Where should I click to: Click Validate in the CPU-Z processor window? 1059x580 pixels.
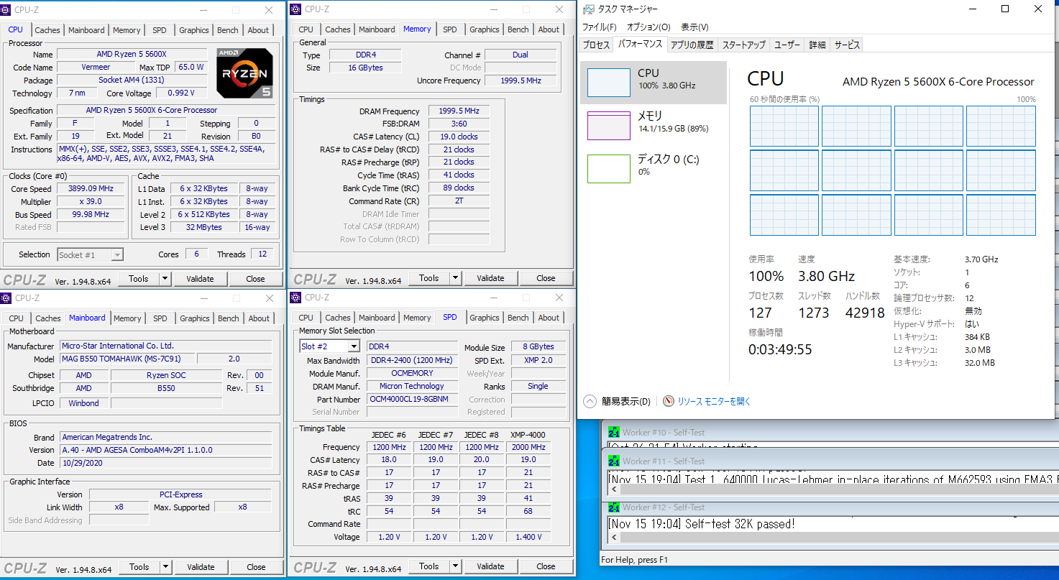[200, 279]
